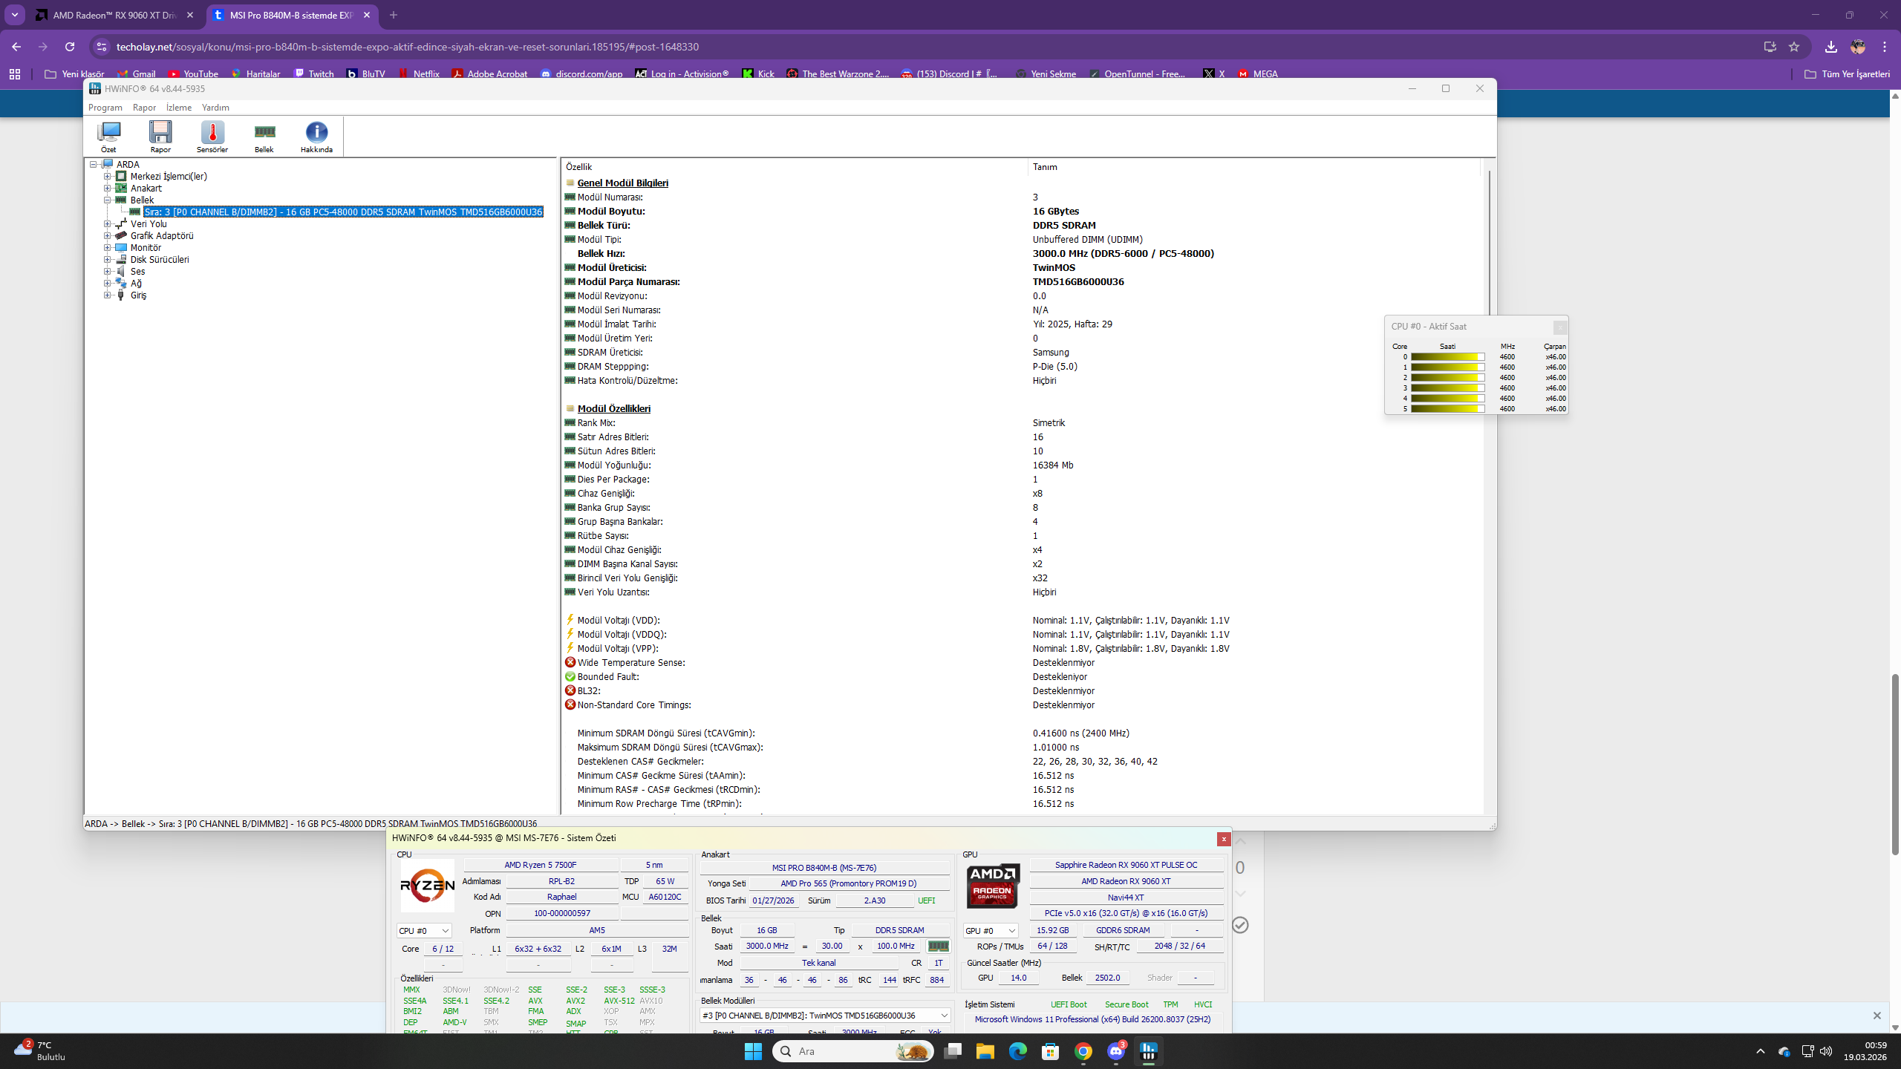The width and height of the screenshot is (1901, 1069).
Task: Open the Bellek Modülleri module dropdown
Action: [x=825, y=1016]
